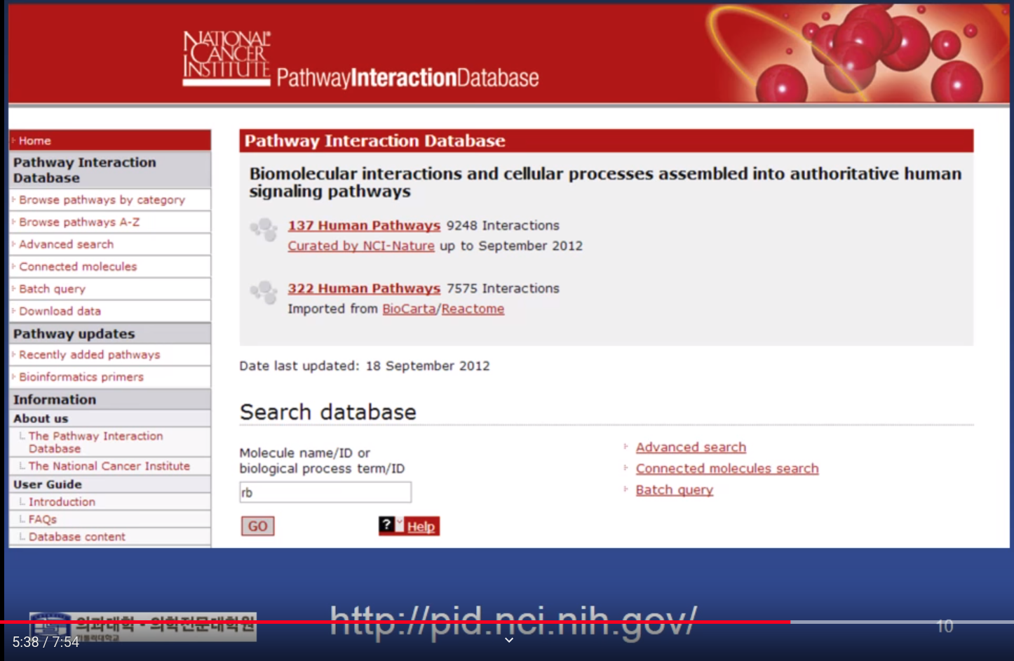This screenshot has width=1014, height=661.
Task: Click the National Cancer Institute logo
Action: (227, 58)
